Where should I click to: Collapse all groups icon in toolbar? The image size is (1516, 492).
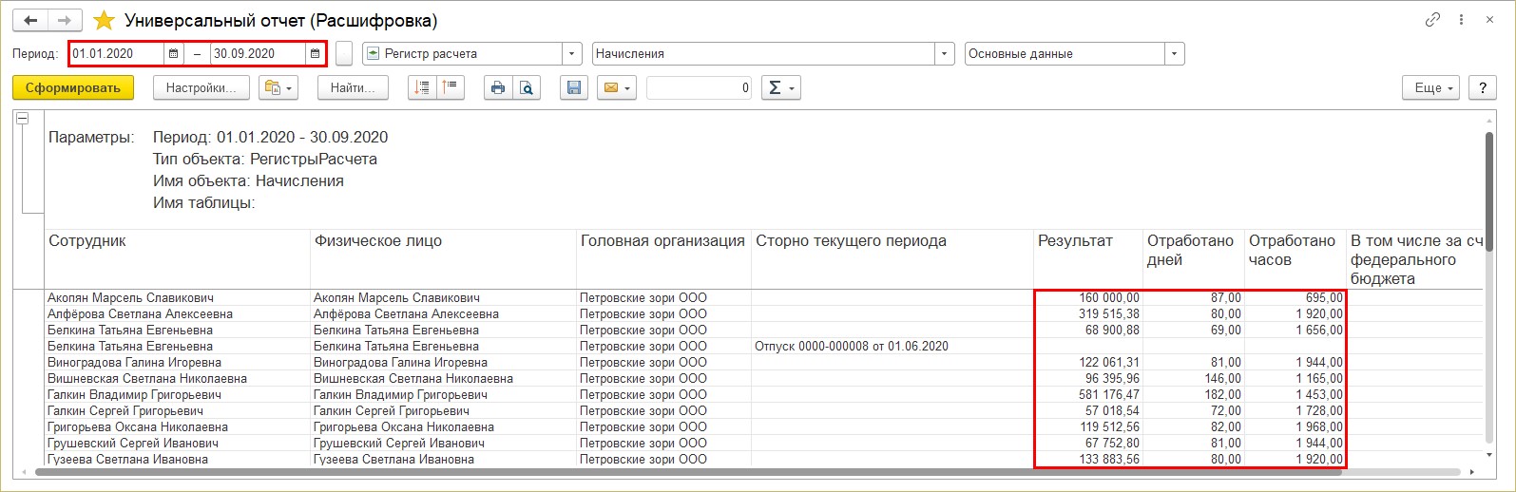[x=451, y=88]
